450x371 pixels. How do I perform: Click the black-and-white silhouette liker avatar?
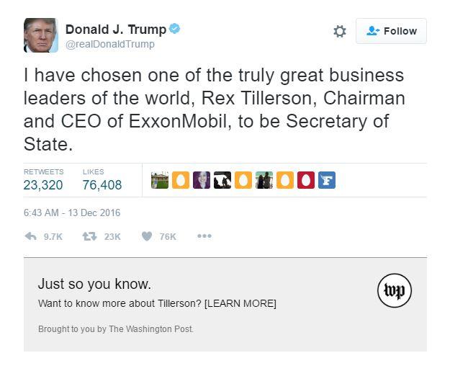click(222, 180)
